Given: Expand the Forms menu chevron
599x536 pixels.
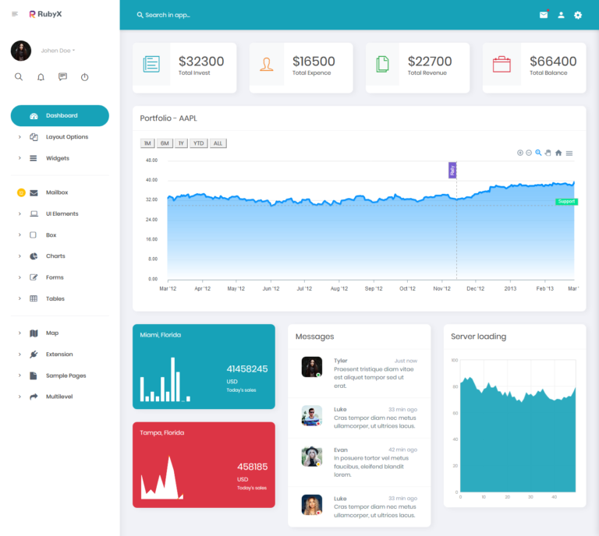Looking at the screenshot, I should [x=19, y=277].
